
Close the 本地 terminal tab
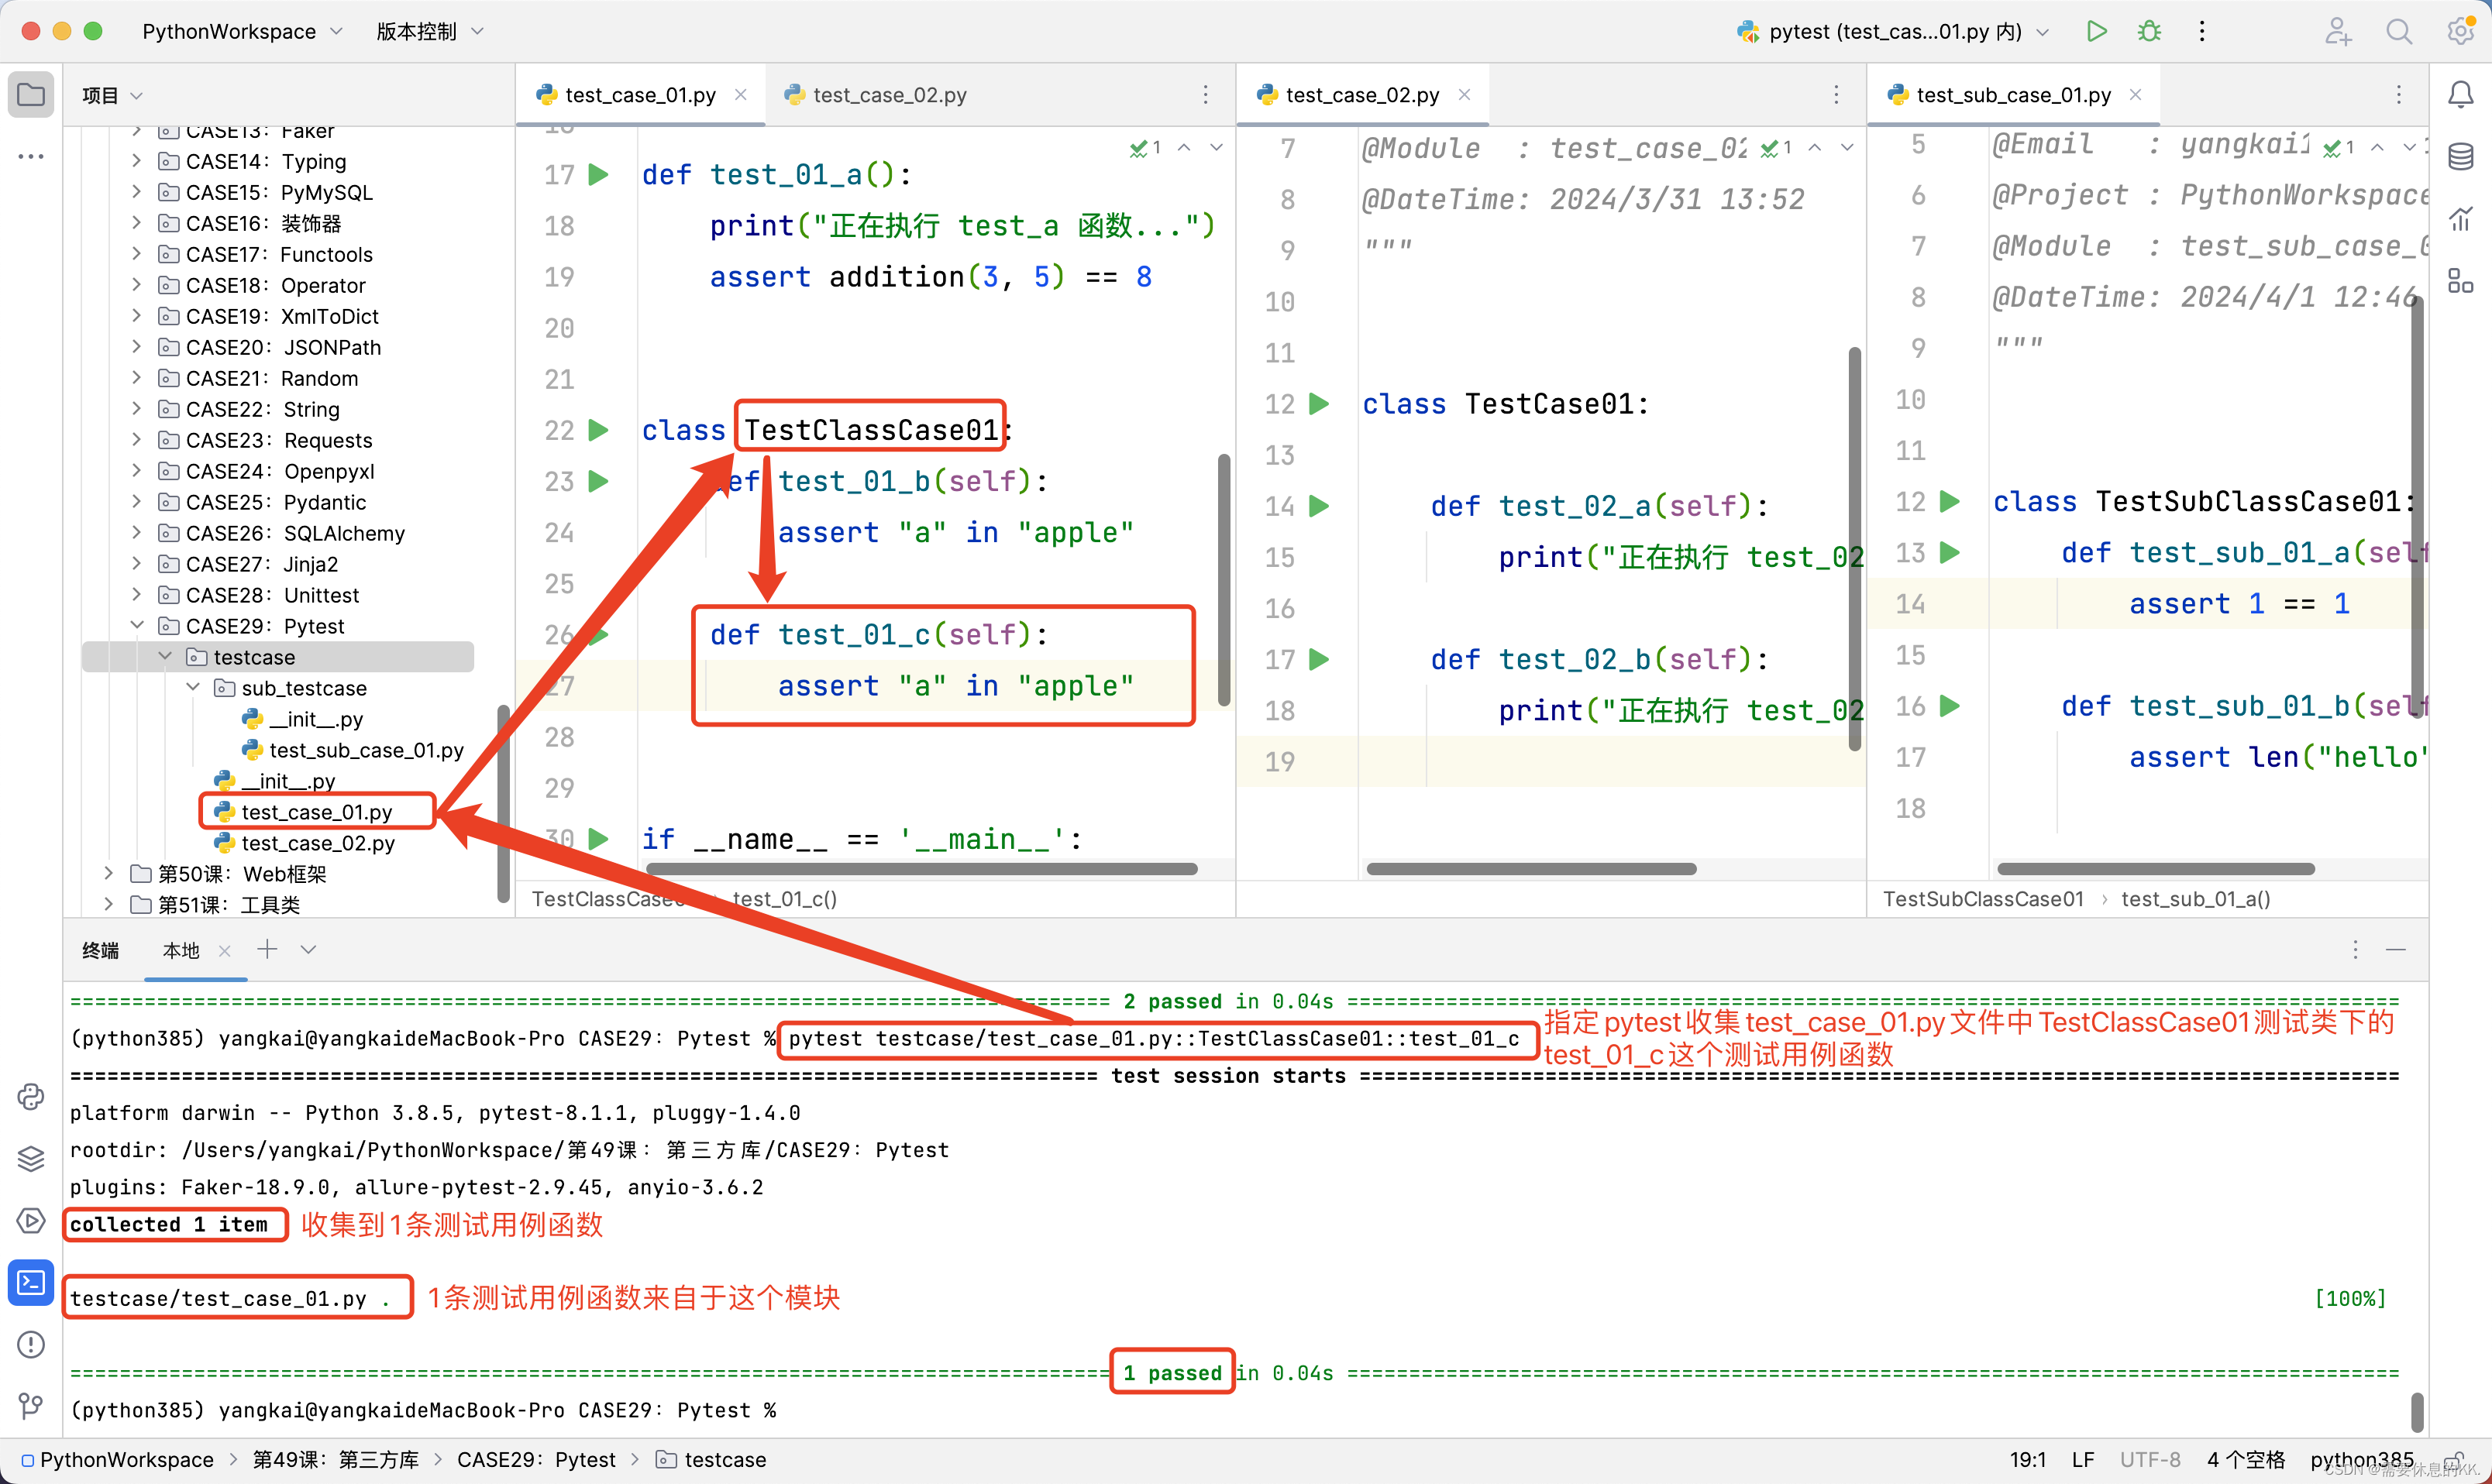(x=224, y=951)
